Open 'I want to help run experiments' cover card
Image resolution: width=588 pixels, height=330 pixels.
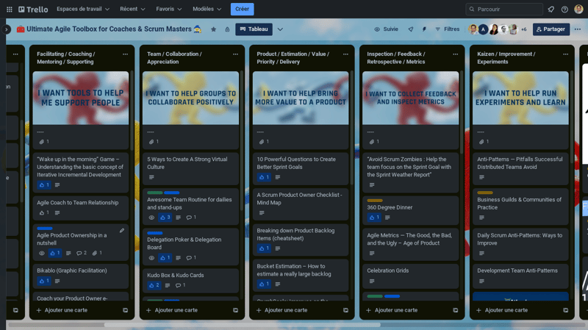click(520, 110)
